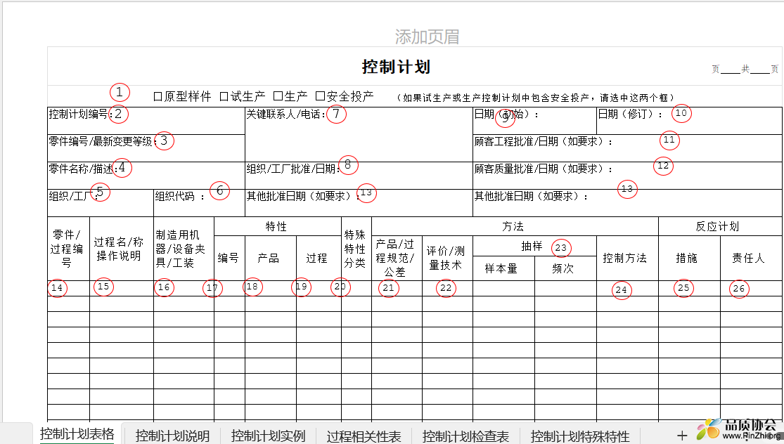Image resolution: width=784 pixels, height=444 pixels.
Task: Select the 频次 column header
Action: click(x=565, y=268)
